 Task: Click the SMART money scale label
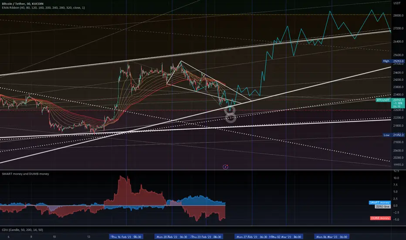379,202
